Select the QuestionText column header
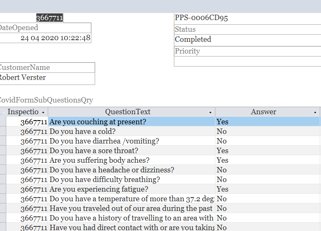Image resolution: width=321 pixels, height=231 pixels. point(127,112)
